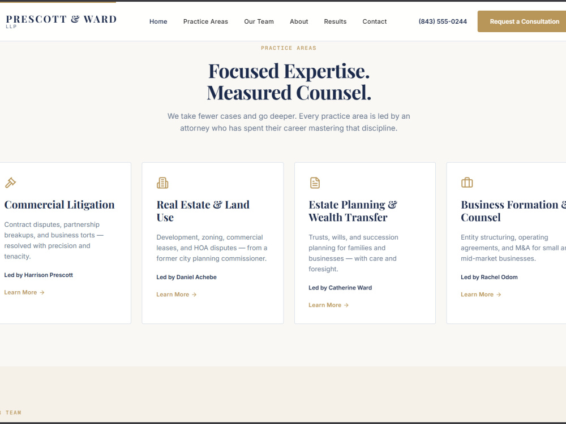The image size is (566, 424).
Task: Open the Business Formation & Counsel heading
Action: click(513, 211)
